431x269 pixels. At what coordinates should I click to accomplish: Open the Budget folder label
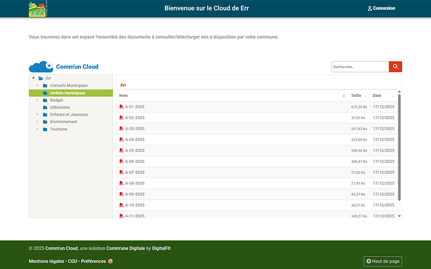pos(57,100)
